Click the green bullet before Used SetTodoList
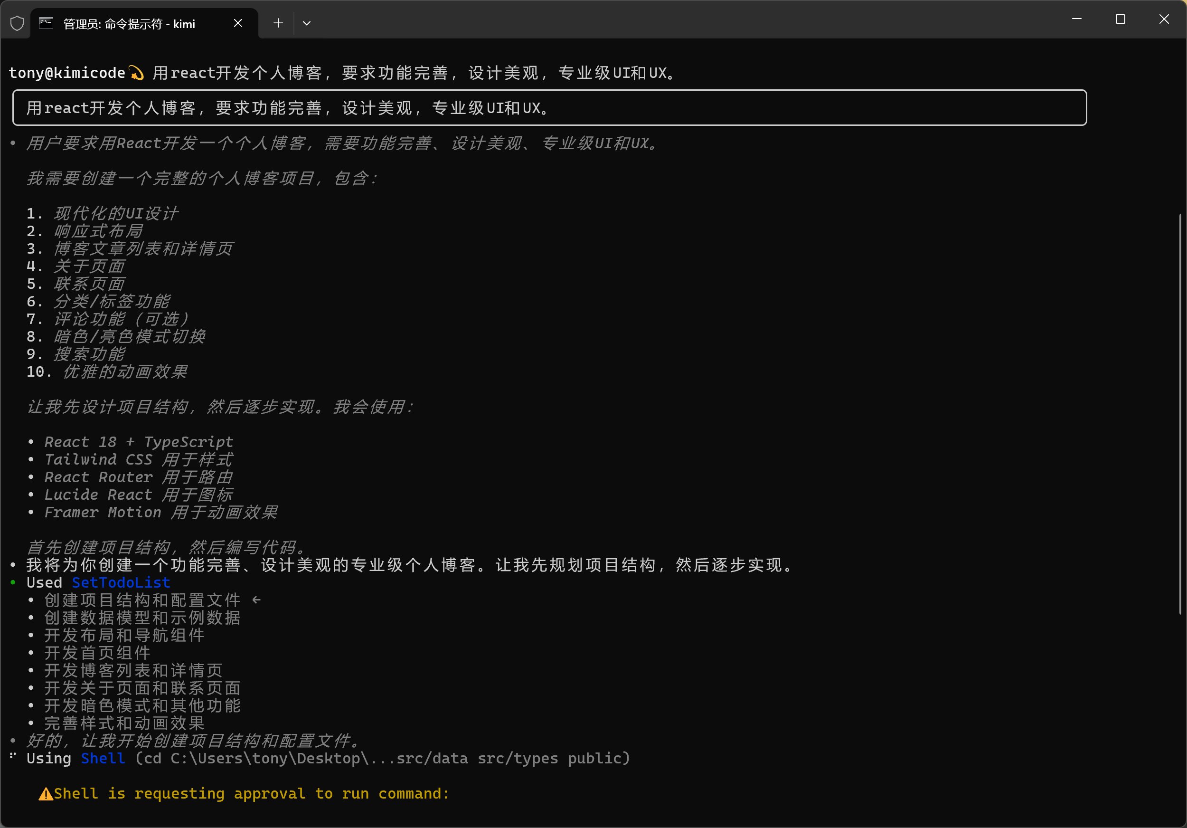Image resolution: width=1187 pixels, height=828 pixels. (13, 582)
